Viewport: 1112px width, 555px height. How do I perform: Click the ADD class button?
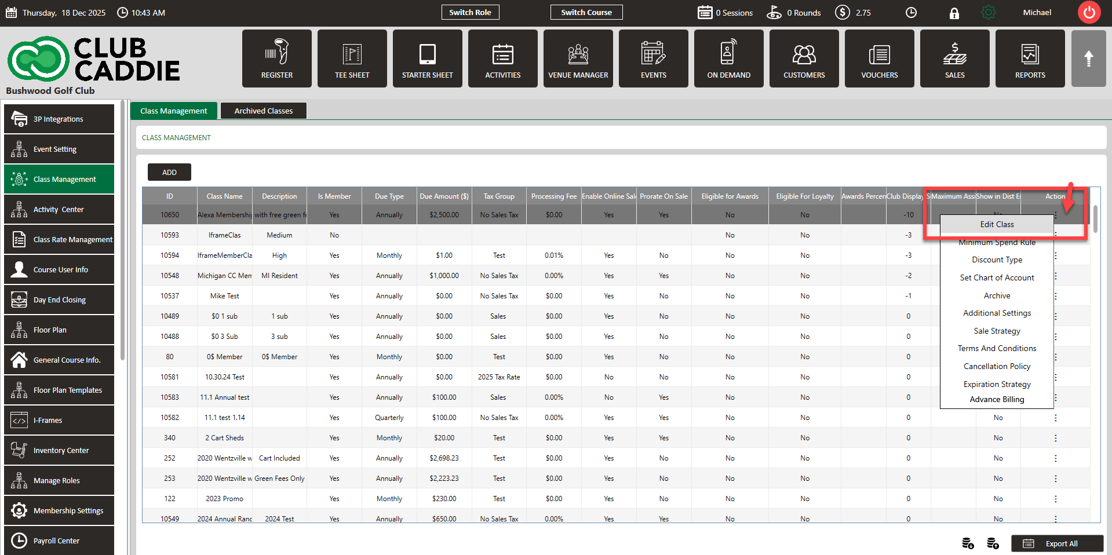(x=169, y=172)
